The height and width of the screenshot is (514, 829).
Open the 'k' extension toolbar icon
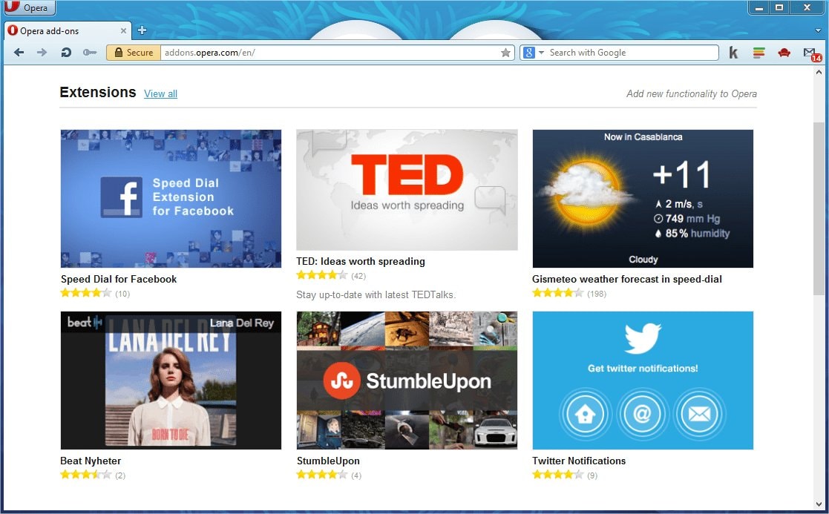click(733, 53)
